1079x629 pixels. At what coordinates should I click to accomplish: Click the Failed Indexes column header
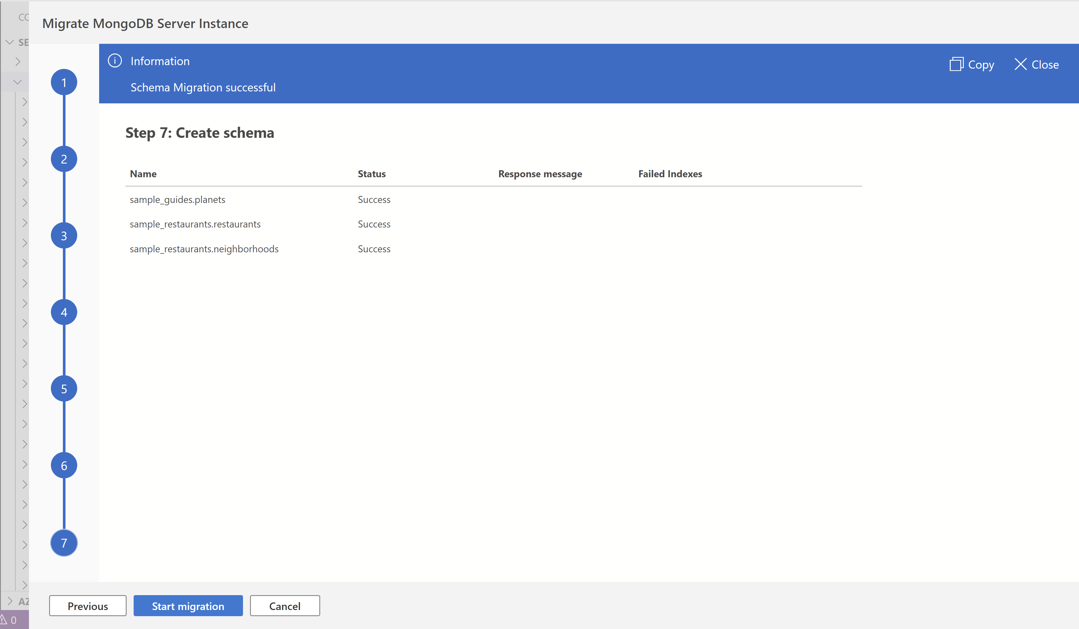(670, 174)
